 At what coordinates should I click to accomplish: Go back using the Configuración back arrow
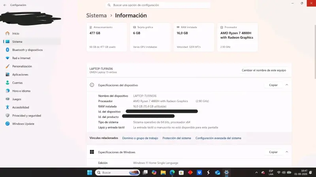5,5
